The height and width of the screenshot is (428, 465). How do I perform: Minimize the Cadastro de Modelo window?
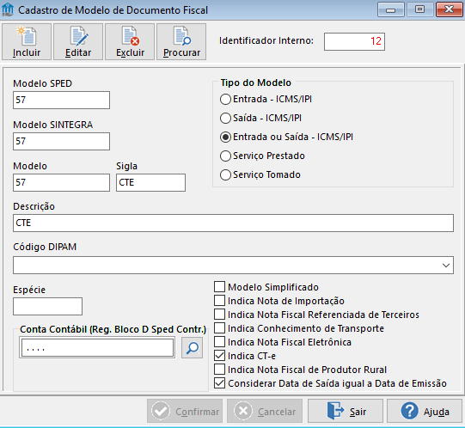point(391,9)
